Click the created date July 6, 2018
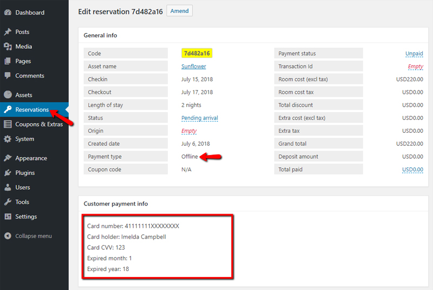 (x=195, y=144)
